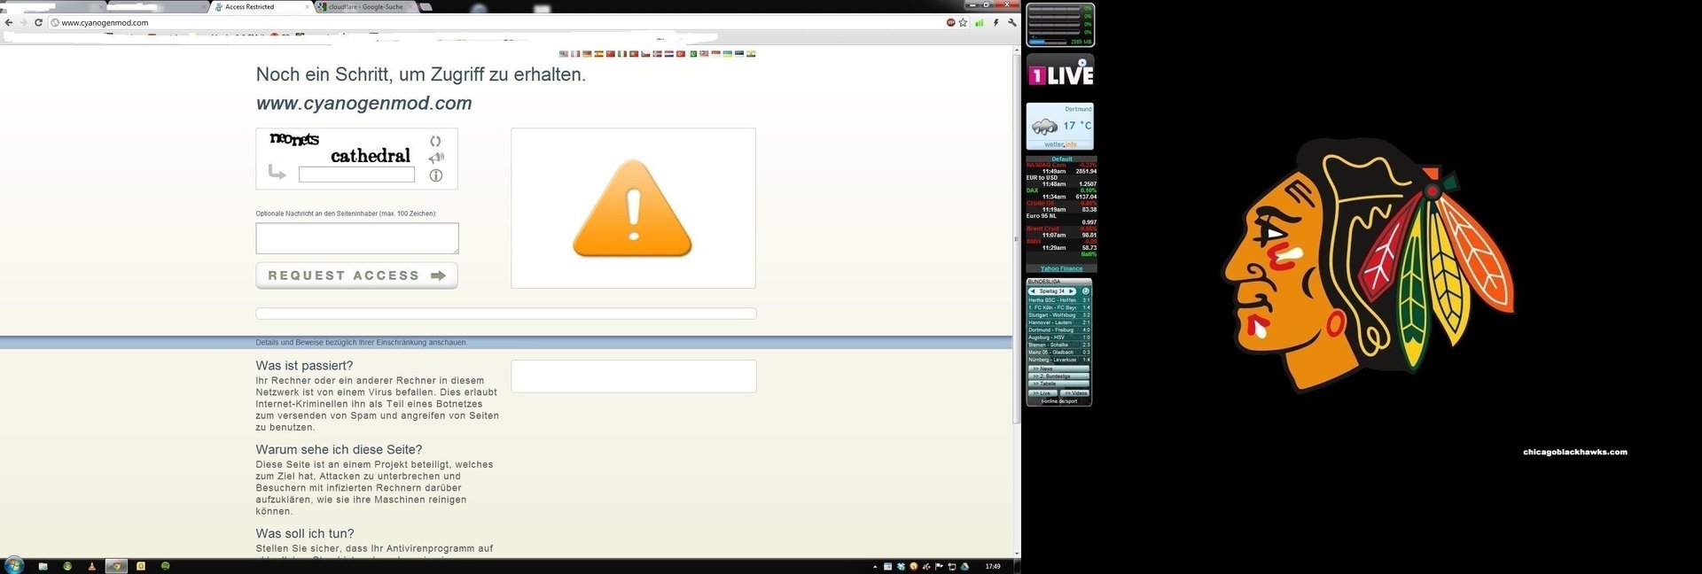Viewport: 1702px width, 574px height.
Task: Click 'EUR to USD' in finance gadget
Action: [x=1061, y=181]
